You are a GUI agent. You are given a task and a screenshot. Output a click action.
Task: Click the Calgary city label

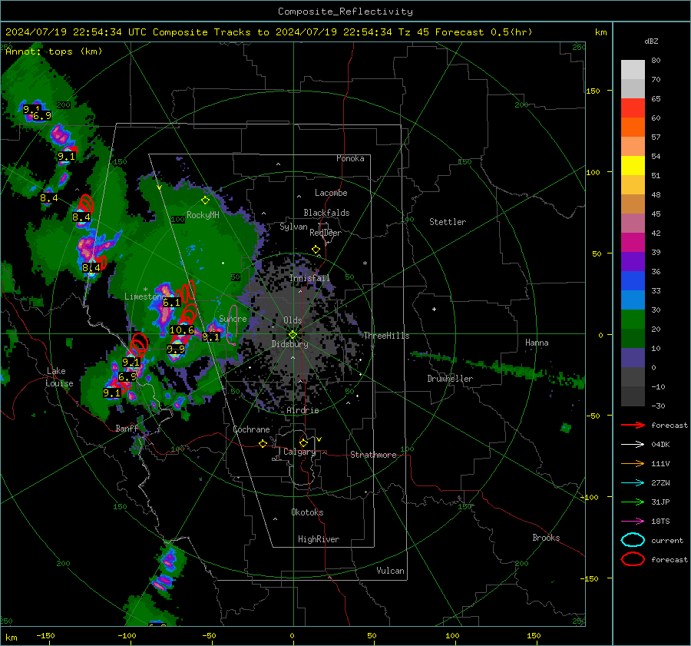pos(299,452)
